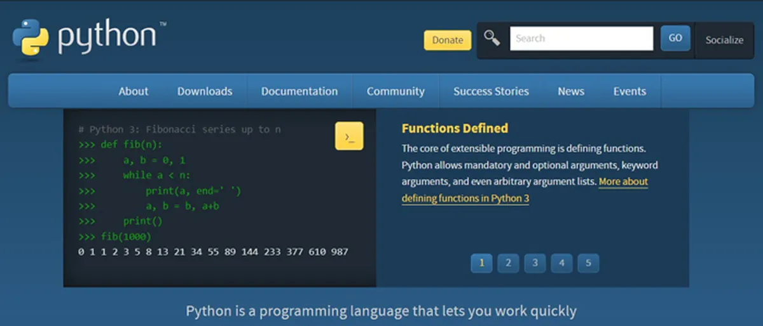
Task: Open the Downloads menu
Action: (x=205, y=91)
